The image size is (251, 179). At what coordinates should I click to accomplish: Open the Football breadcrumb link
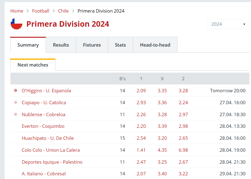[x=41, y=11]
